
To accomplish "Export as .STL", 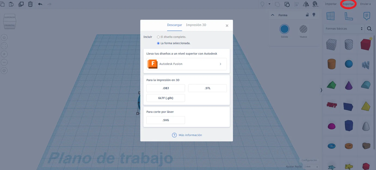I will [207, 88].
